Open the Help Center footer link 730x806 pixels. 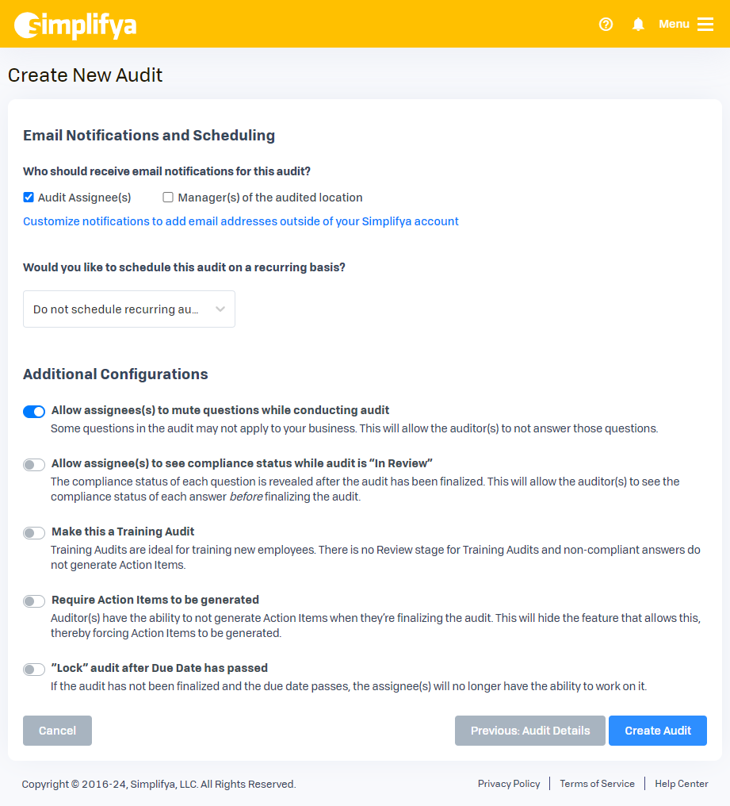[682, 784]
